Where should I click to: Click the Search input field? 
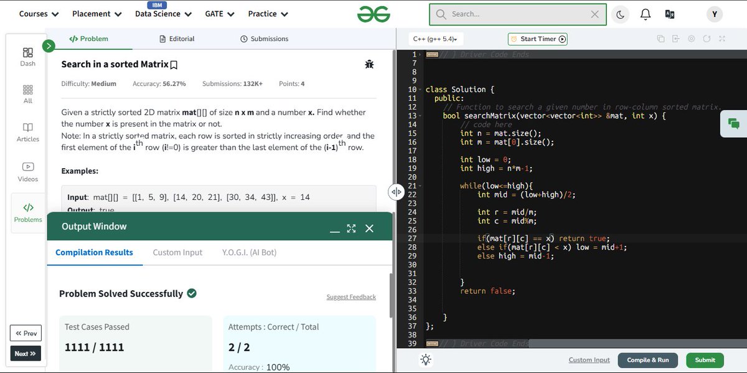(518, 14)
